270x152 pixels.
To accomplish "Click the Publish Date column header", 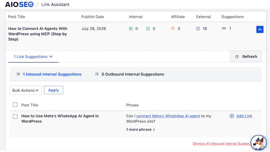I will tap(93, 17).
